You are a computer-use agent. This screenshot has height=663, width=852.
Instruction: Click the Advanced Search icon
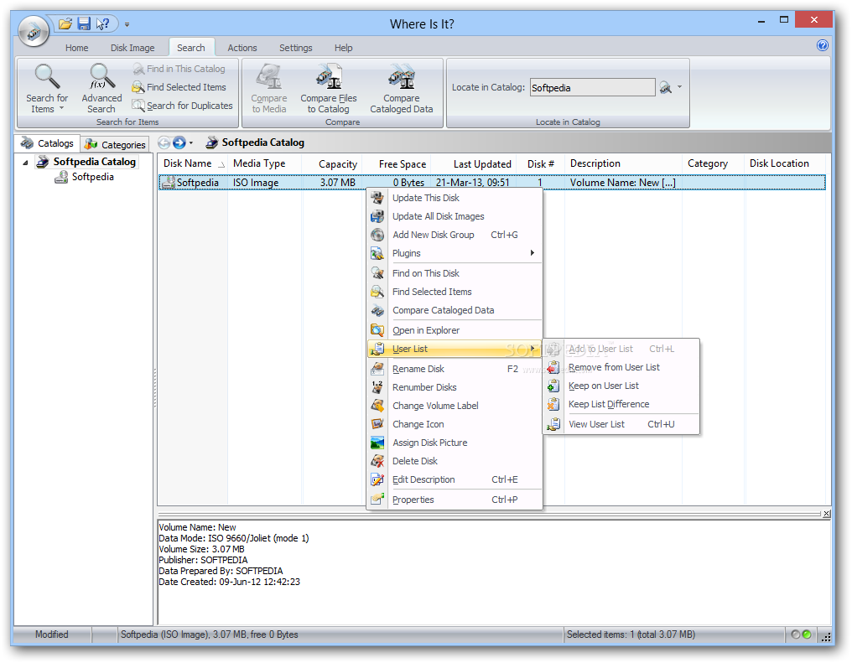tap(101, 88)
